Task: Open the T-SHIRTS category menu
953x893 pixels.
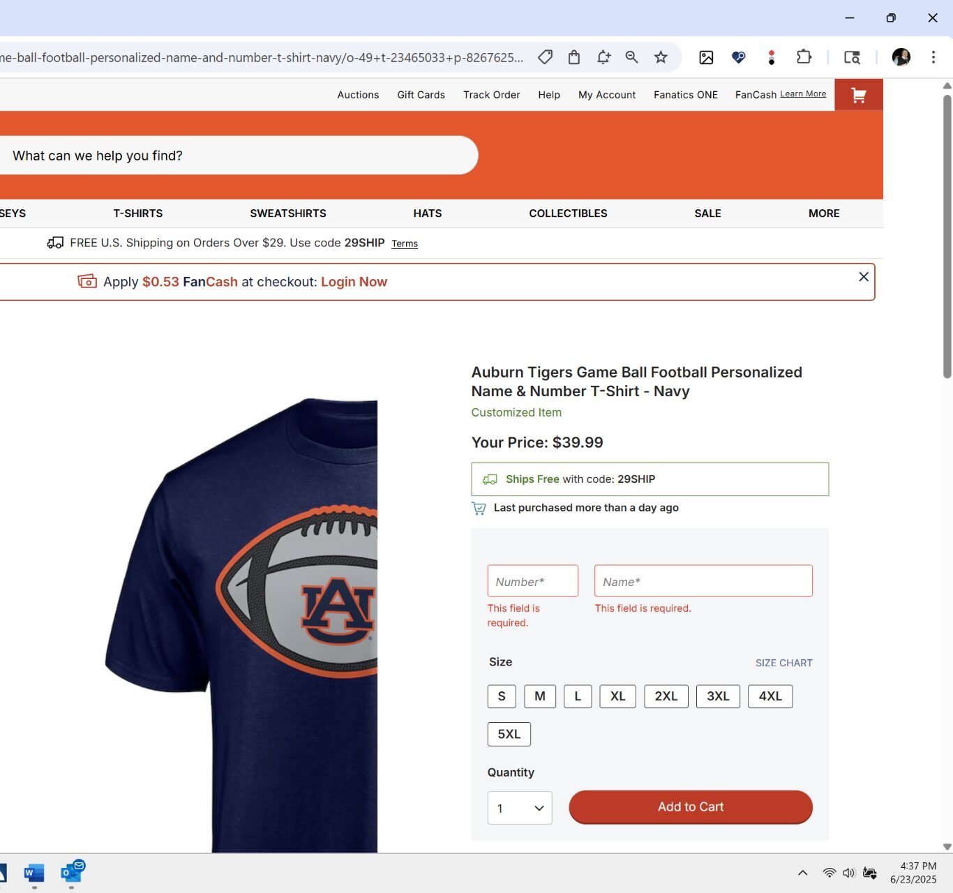Action: click(138, 213)
